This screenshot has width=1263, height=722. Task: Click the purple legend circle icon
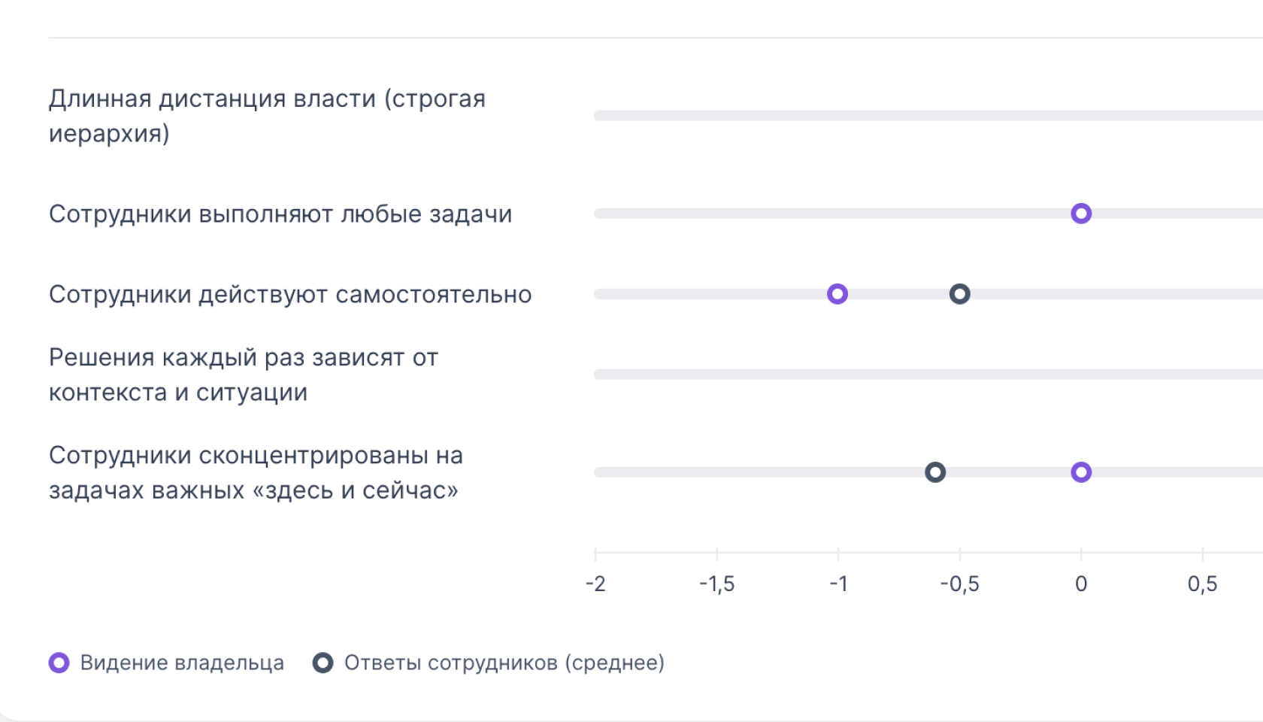[x=59, y=663]
